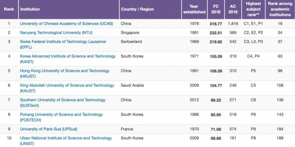
Task: Click Southern University of Science and Technology link
Action: (62, 100)
